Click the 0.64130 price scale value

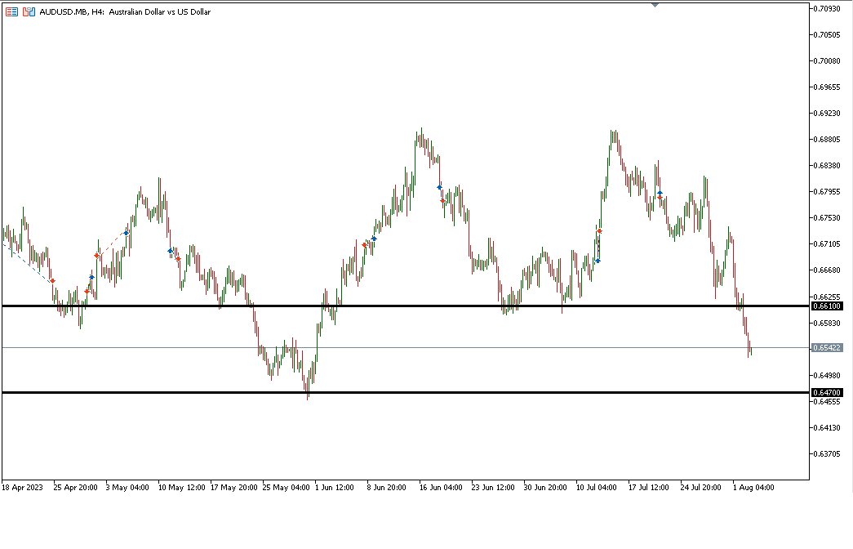point(826,427)
